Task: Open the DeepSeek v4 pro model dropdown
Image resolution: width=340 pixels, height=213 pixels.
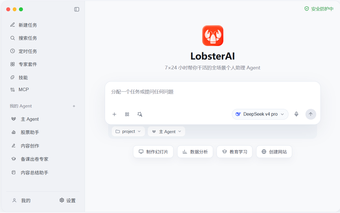Action: pyautogui.click(x=260, y=114)
